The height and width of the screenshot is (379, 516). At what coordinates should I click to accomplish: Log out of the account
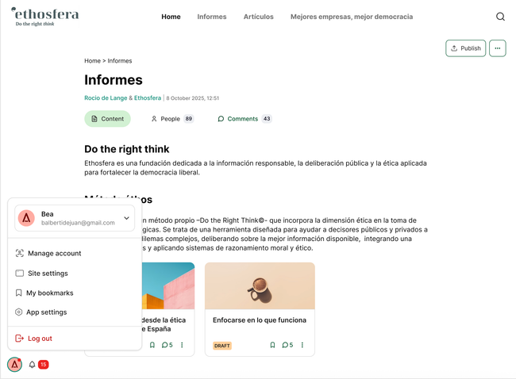coord(40,339)
